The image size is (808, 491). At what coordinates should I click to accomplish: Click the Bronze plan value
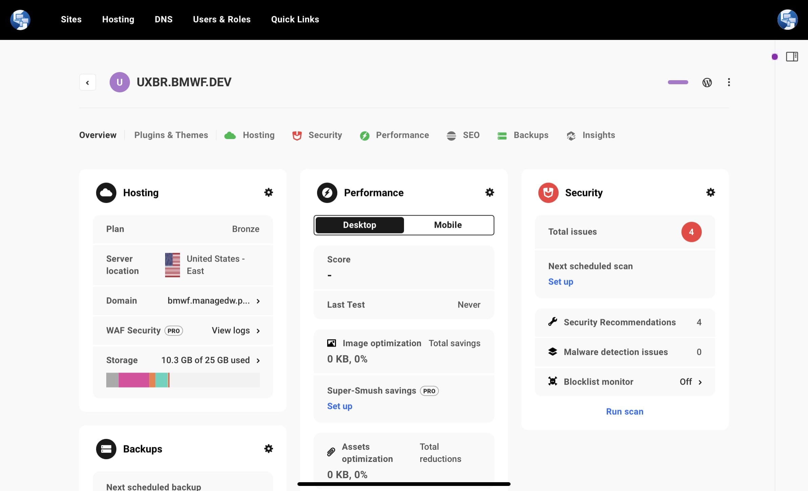[x=246, y=229]
